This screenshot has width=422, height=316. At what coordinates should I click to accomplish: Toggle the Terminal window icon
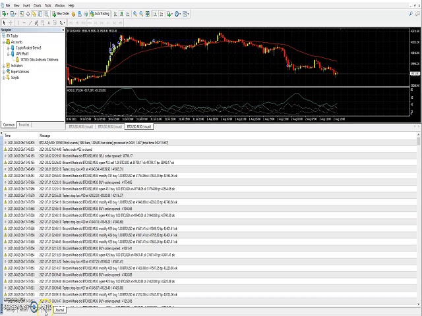click(x=40, y=14)
